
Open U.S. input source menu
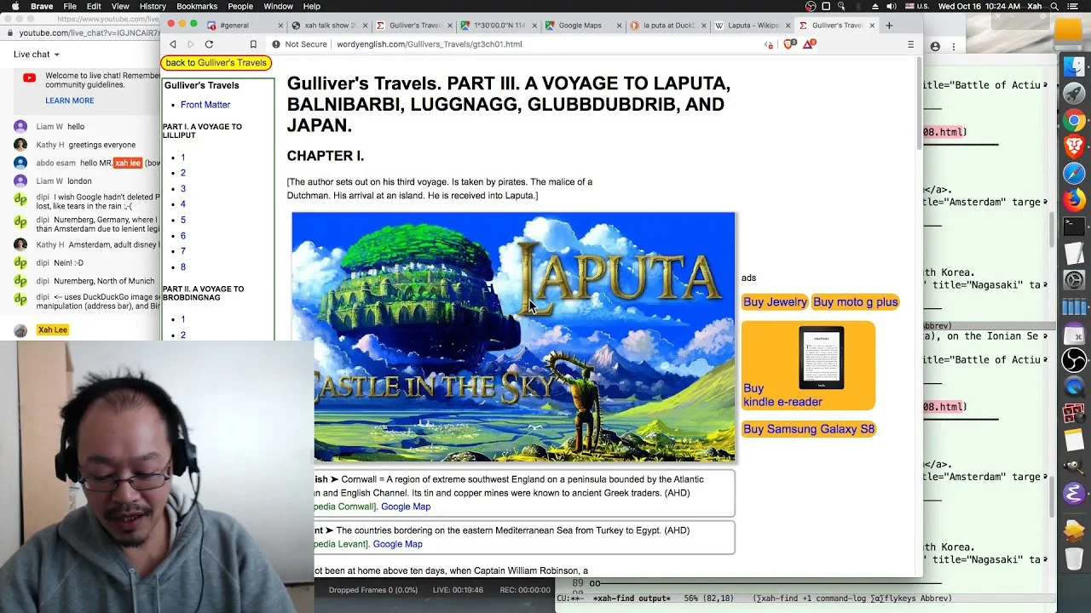(916, 6)
